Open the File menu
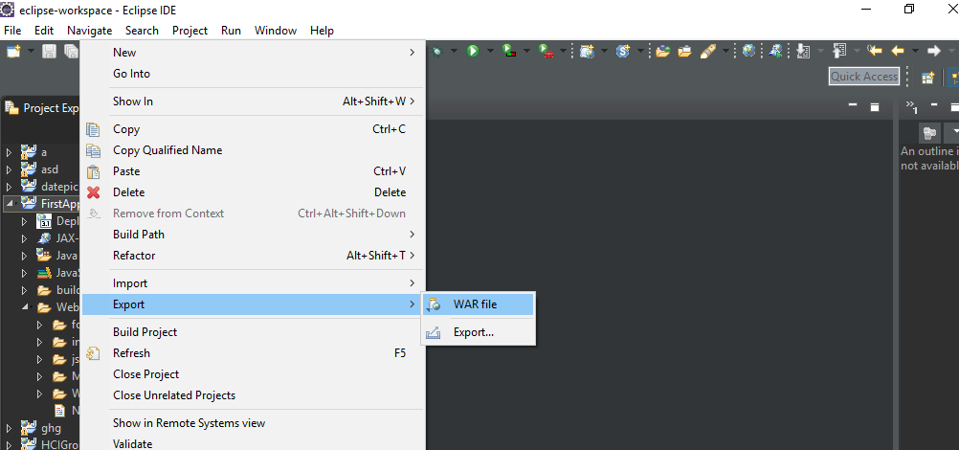The image size is (959, 450). coord(12,30)
